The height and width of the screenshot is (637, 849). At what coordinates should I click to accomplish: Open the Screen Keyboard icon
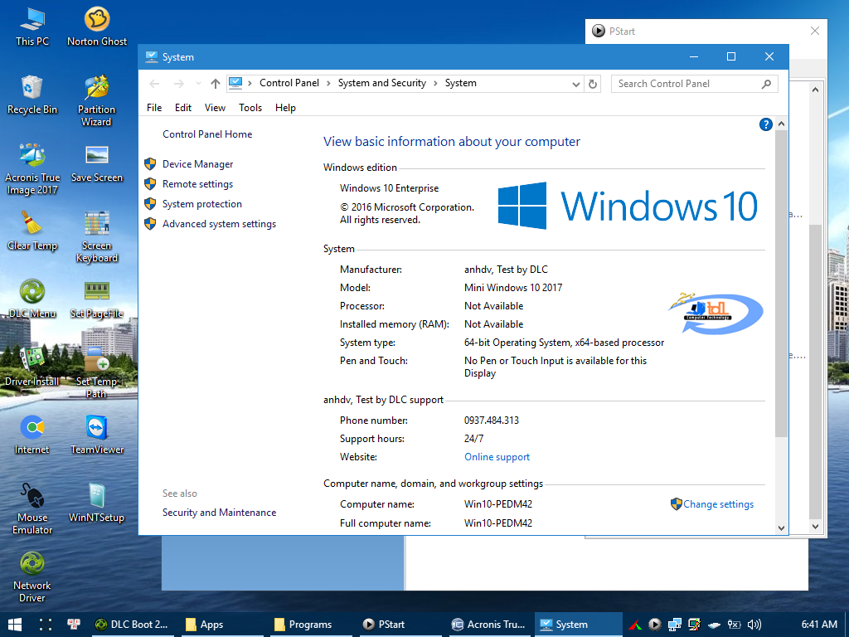97,237
